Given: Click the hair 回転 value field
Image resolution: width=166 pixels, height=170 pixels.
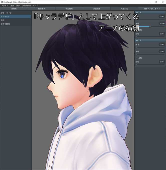Looking at the screenshot, I should point(162,34).
